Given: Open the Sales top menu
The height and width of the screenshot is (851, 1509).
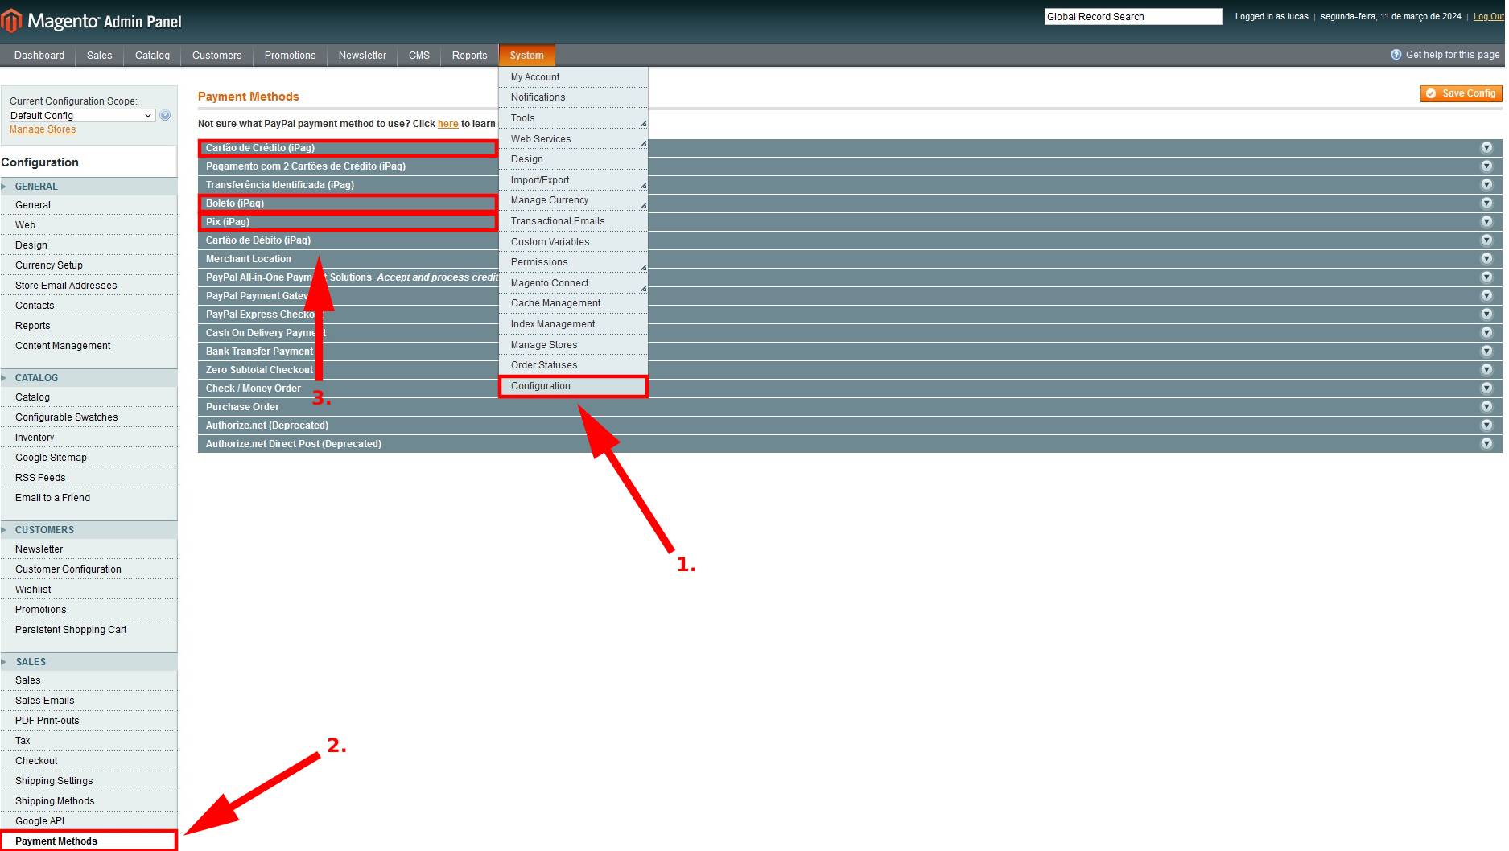Looking at the screenshot, I should [100, 55].
